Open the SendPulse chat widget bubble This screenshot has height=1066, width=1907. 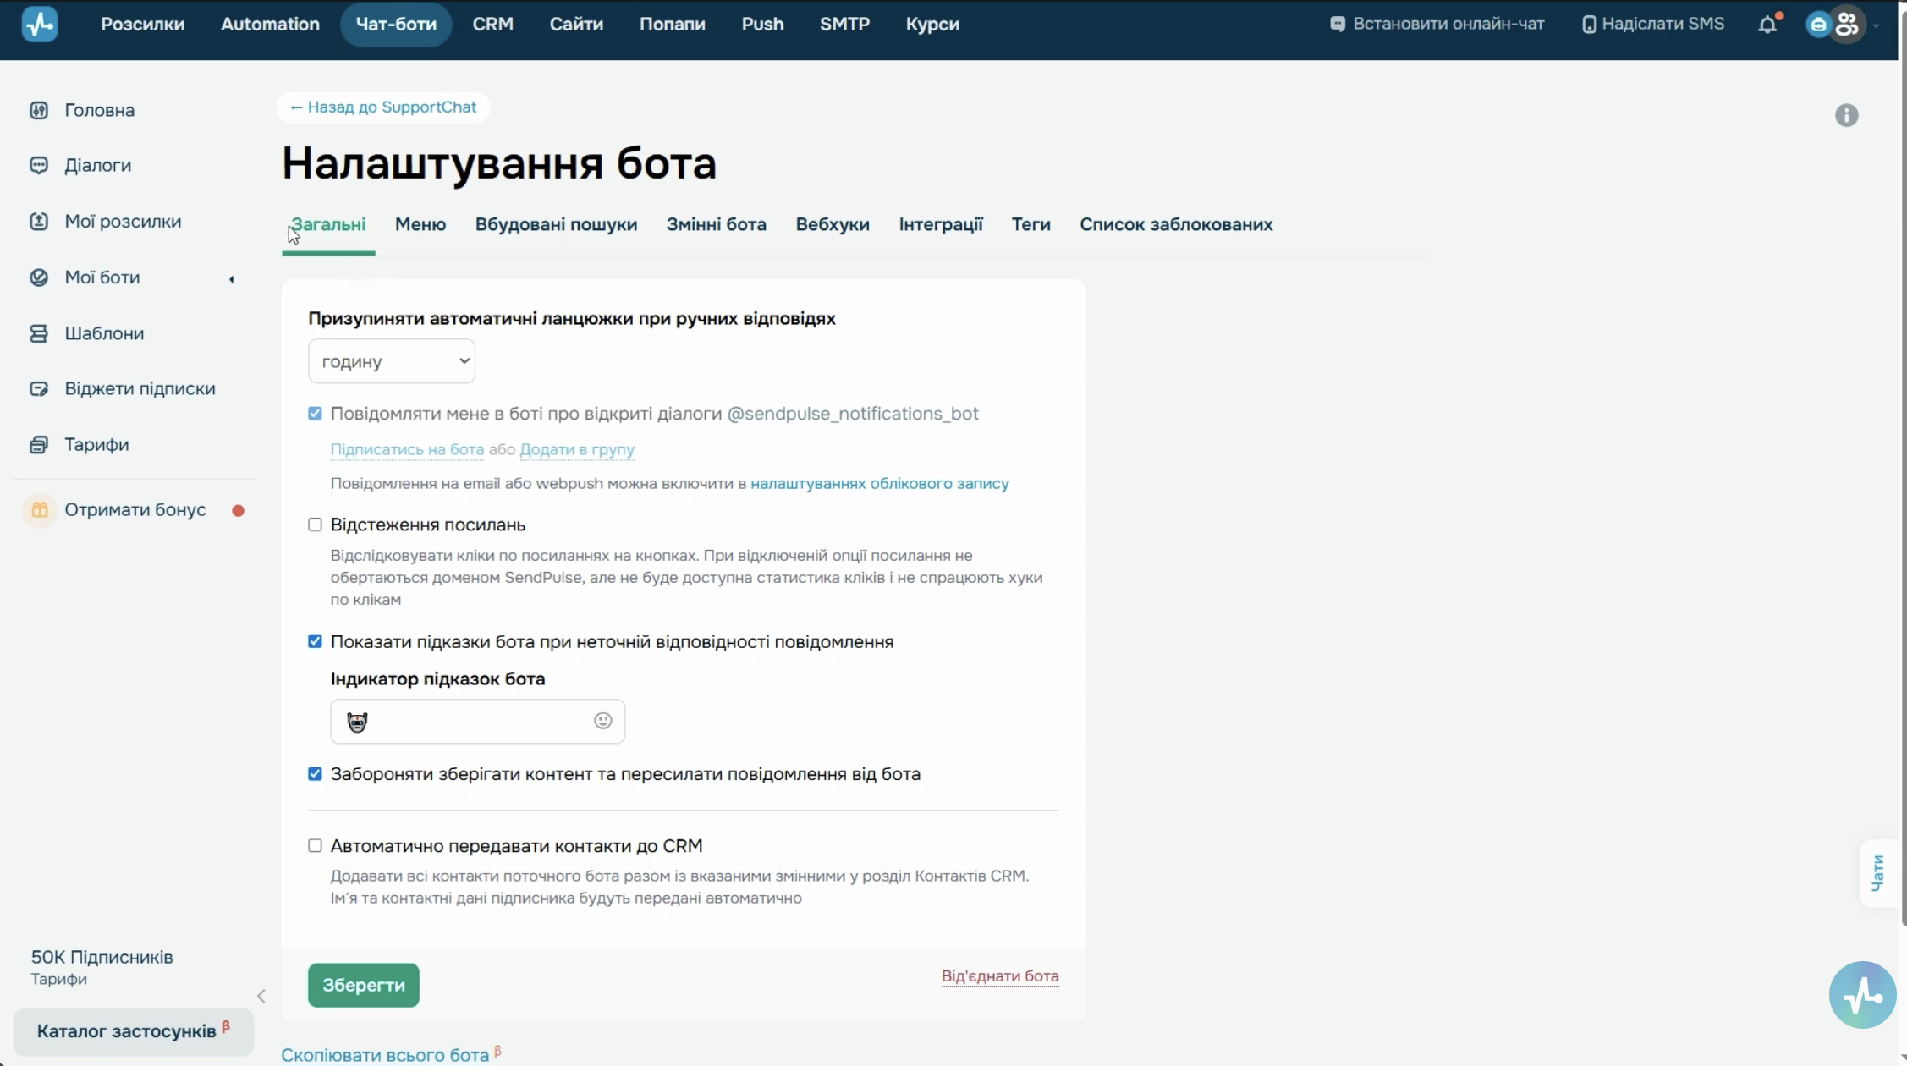pos(1862,995)
